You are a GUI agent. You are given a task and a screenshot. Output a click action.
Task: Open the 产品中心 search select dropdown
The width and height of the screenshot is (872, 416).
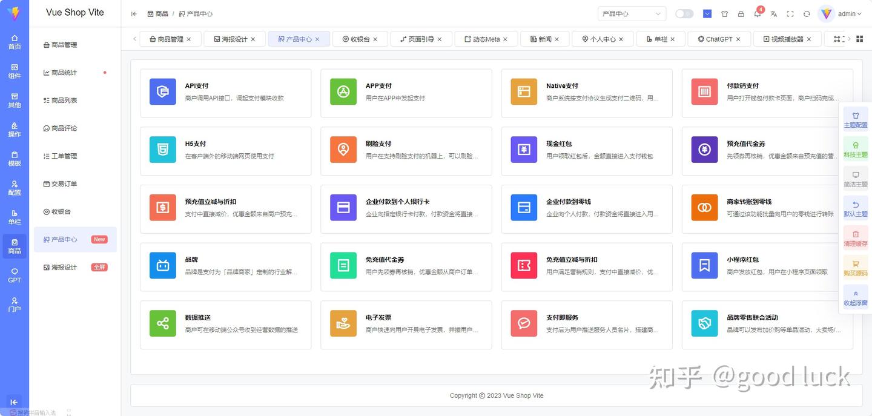click(632, 13)
